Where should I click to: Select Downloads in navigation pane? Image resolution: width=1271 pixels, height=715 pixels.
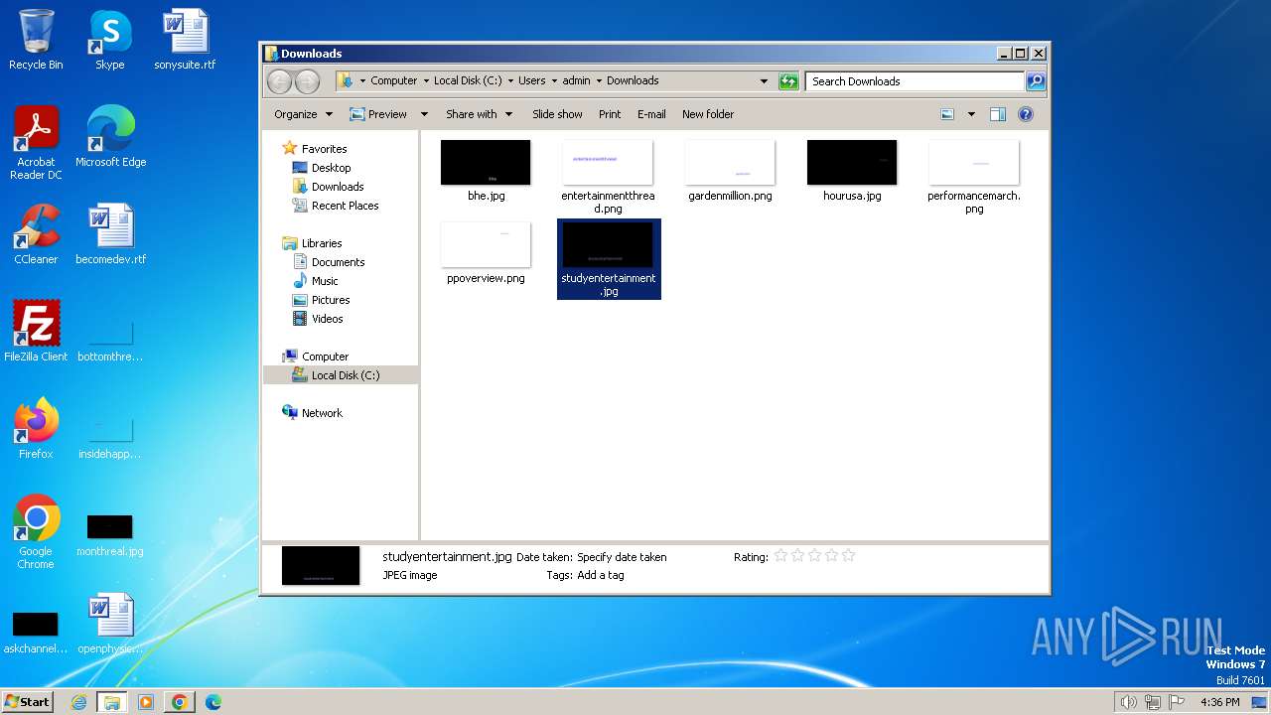(338, 187)
